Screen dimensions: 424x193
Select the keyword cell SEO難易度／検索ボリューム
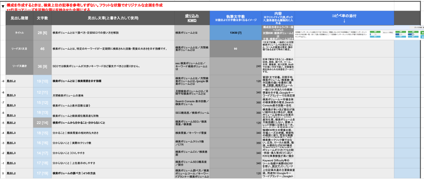(192, 113)
